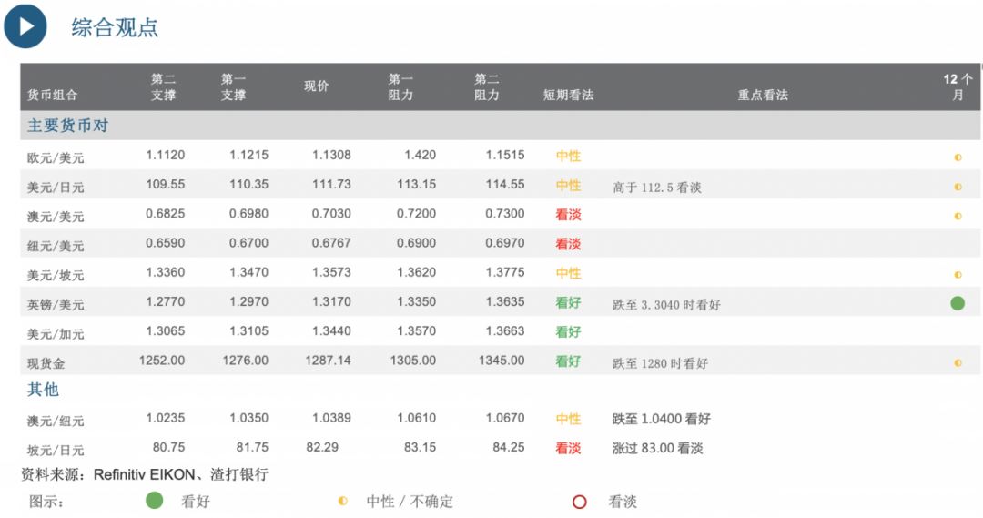Click the 坡元/日元 note 涨过 83.00 看淡
This screenshot has width=983, height=518.
click(657, 449)
